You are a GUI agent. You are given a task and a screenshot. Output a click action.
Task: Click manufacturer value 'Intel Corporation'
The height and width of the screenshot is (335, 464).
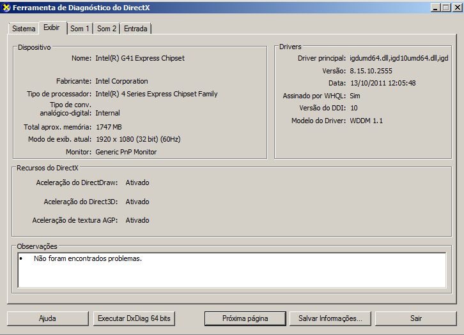(121, 81)
